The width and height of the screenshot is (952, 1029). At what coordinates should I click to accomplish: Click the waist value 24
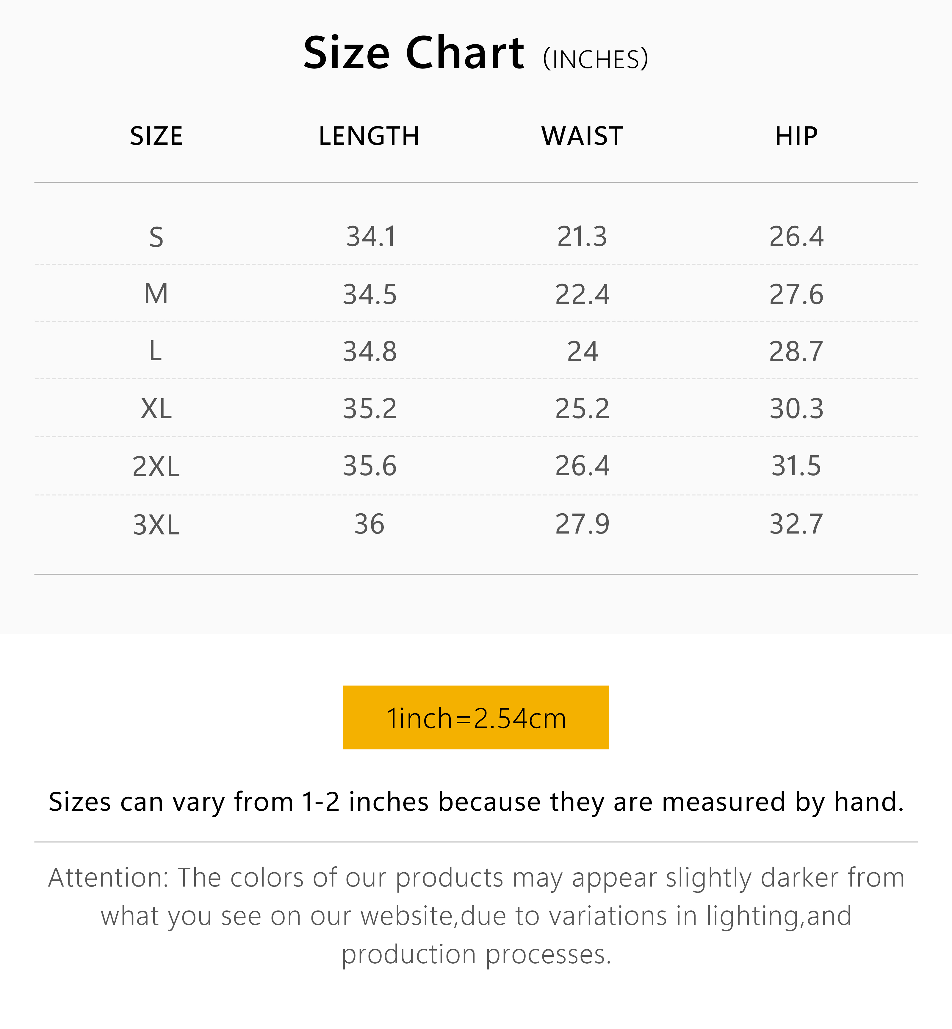(582, 352)
